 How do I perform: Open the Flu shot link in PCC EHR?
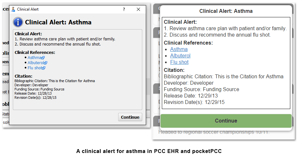[x=35, y=68]
